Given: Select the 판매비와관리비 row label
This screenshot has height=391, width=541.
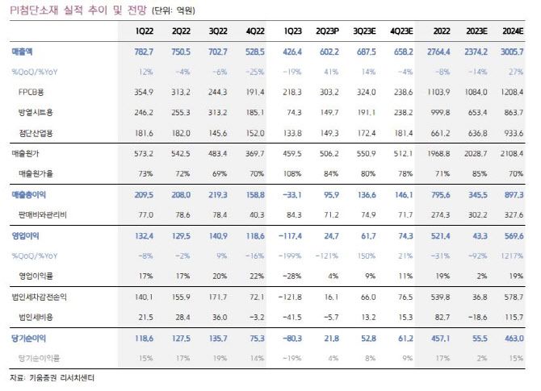Looking at the screenshot, I should pyautogui.click(x=44, y=215).
